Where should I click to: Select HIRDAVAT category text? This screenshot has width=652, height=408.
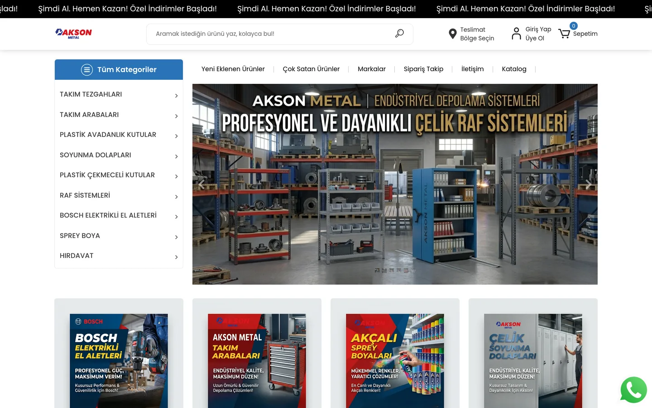point(77,256)
